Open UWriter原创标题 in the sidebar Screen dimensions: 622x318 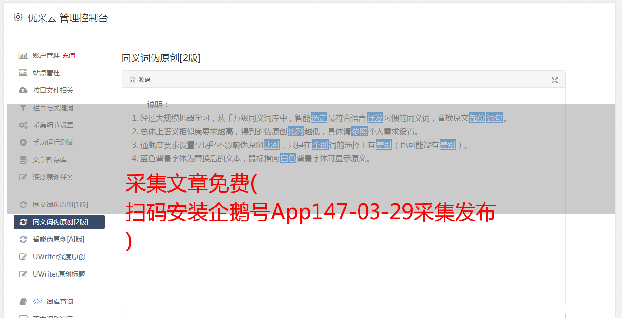[x=59, y=274]
